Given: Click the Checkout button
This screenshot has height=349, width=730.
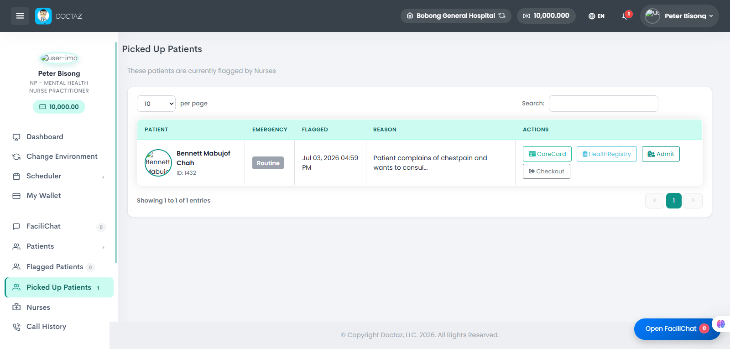Looking at the screenshot, I should pyautogui.click(x=547, y=172).
